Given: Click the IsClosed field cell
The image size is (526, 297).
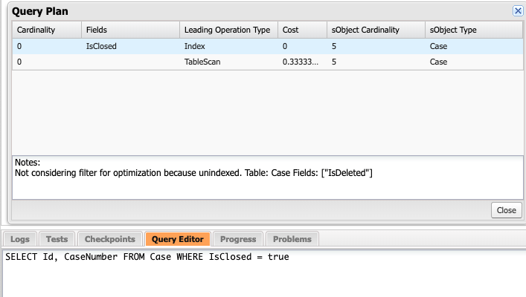Looking at the screenshot, I should point(101,46).
